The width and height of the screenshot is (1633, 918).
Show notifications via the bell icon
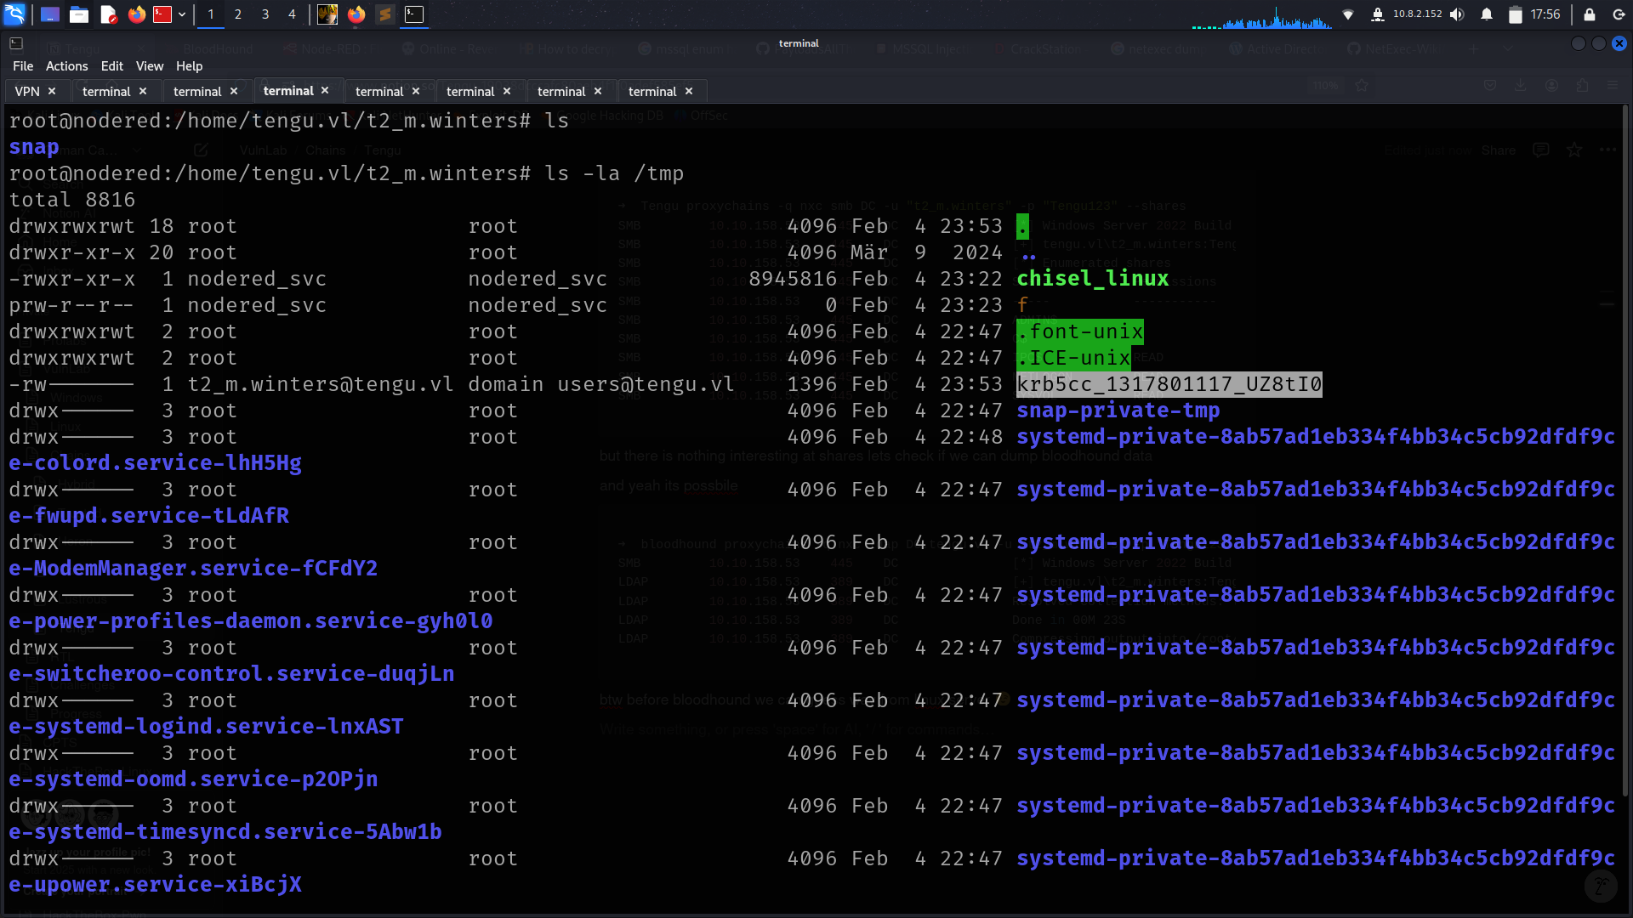tap(1487, 14)
